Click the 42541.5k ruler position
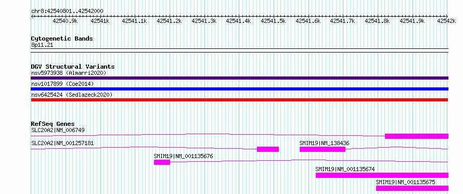463x194 pixels. point(274,21)
